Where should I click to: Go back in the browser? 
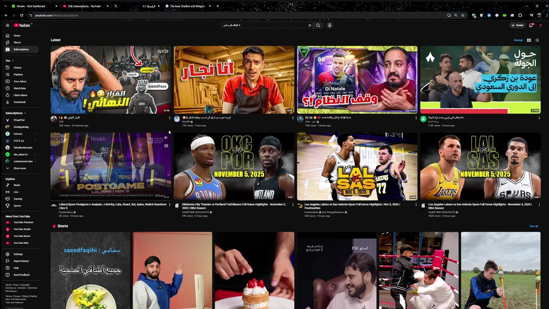click(6, 15)
